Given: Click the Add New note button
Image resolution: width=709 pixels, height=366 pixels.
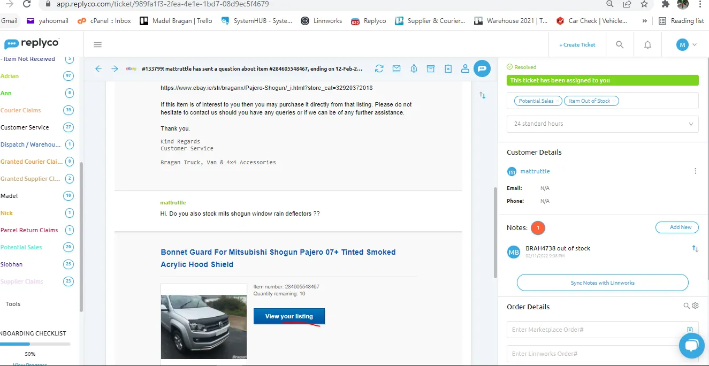Looking at the screenshot, I should [677, 227].
